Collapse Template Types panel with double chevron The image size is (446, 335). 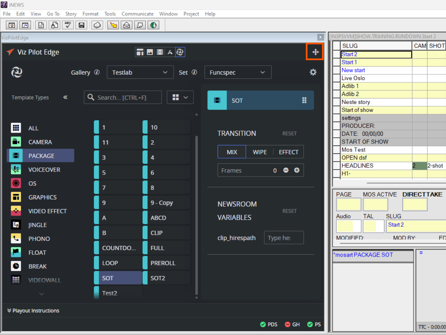pos(65,97)
